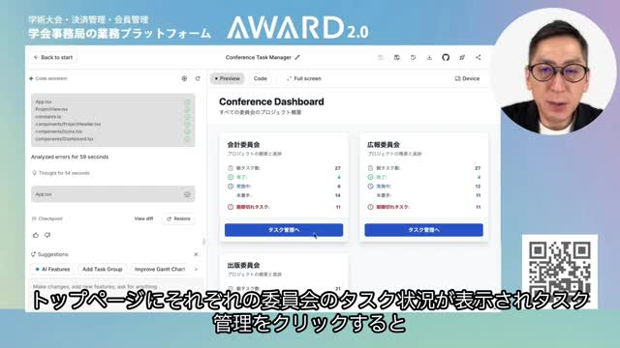Click the Conference Dashboard heading

(271, 101)
